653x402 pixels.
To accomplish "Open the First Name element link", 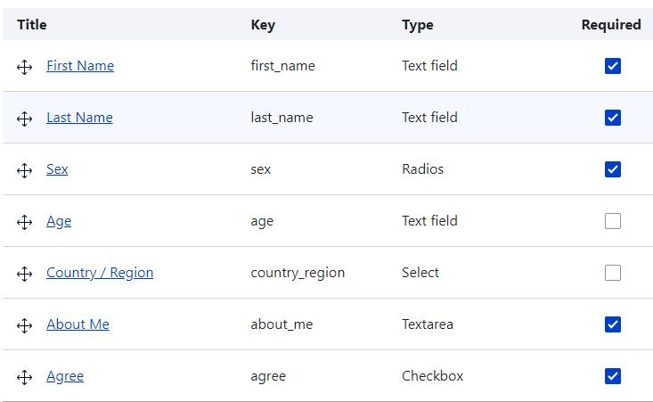I will click(80, 66).
